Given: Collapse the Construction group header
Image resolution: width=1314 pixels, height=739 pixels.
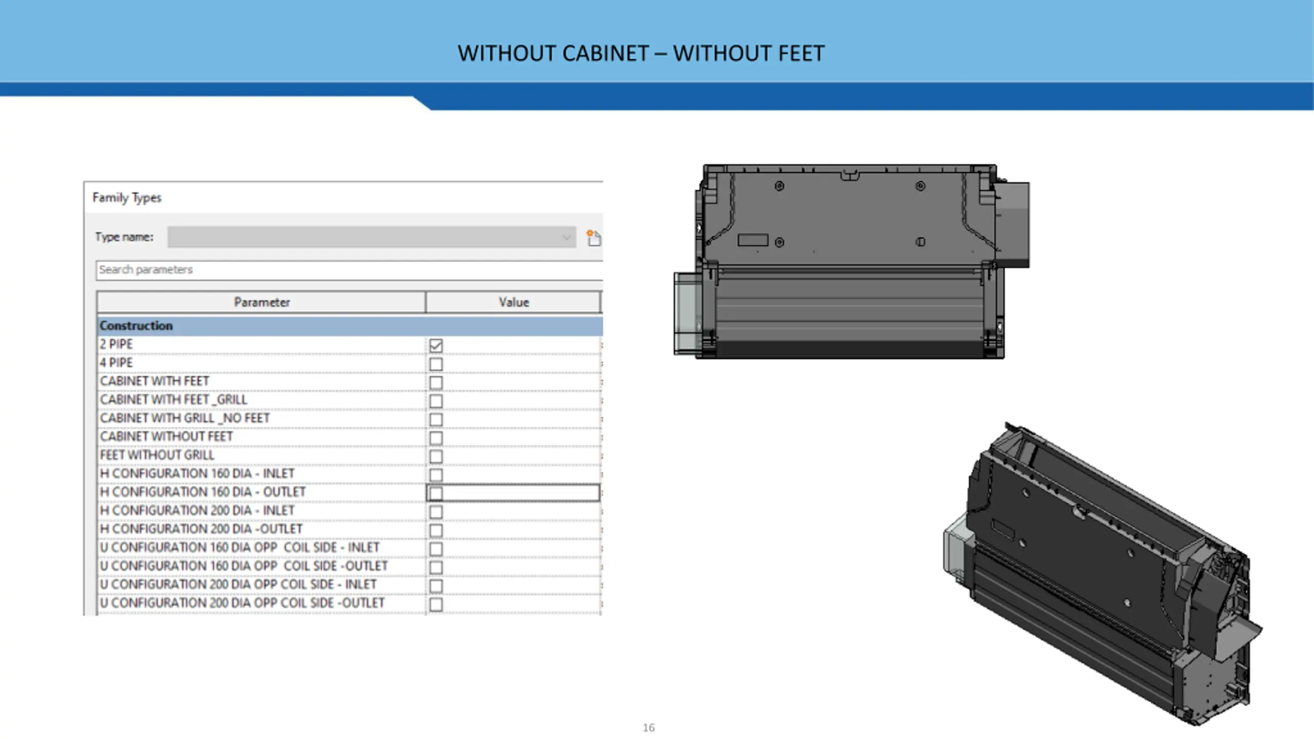Looking at the screenshot, I should [350, 326].
